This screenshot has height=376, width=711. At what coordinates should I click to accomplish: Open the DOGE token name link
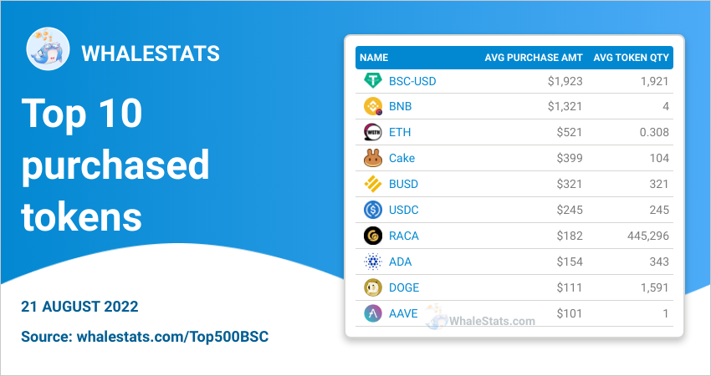pyautogui.click(x=404, y=287)
